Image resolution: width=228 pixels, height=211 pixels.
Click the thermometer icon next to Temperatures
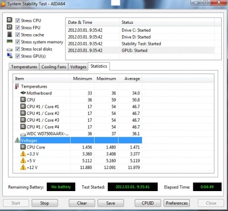tap(17, 86)
